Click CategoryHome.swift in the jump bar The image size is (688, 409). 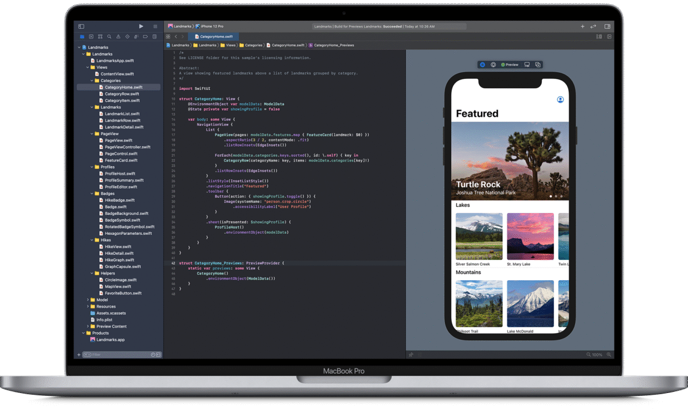point(286,45)
